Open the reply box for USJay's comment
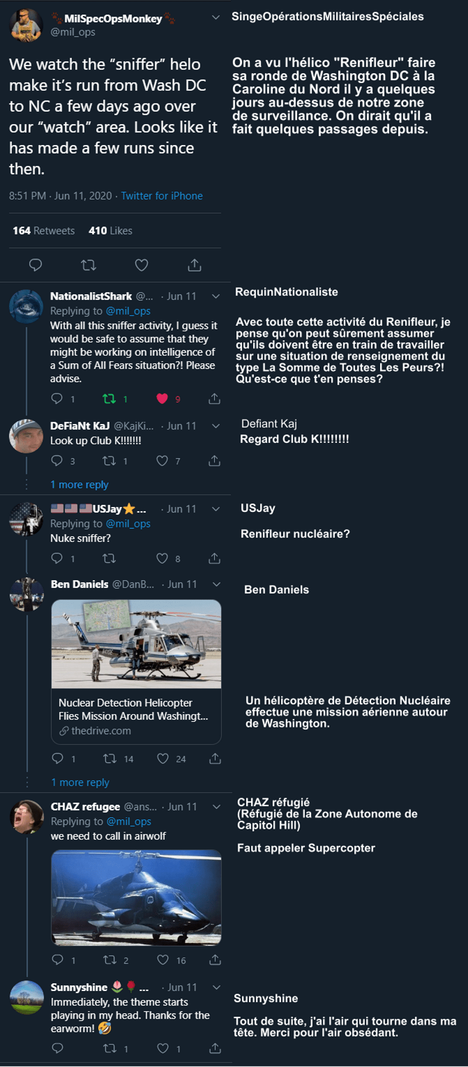Viewport: 468px width, 1067px height. (x=58, y=558)
